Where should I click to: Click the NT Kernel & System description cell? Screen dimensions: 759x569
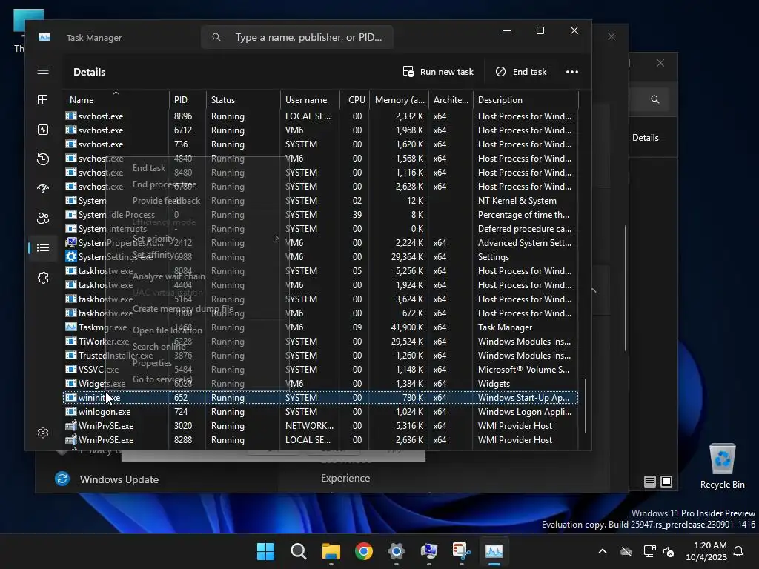(517, 200)
